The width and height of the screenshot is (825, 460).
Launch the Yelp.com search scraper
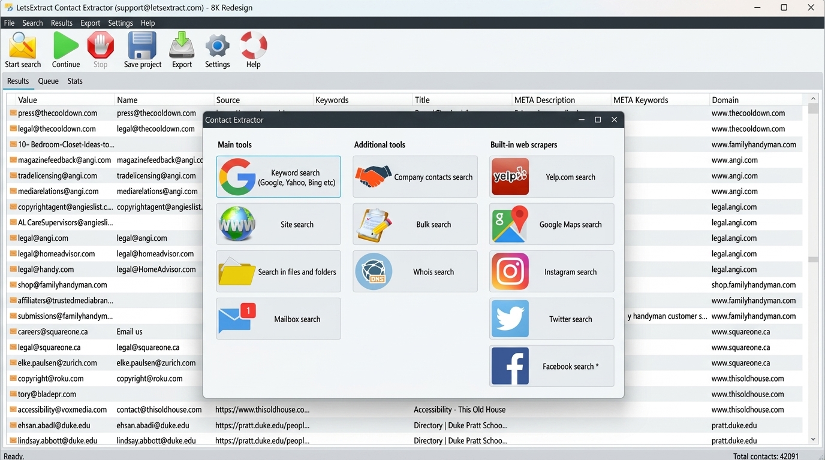pyautogui.click(x=552, y=177)
